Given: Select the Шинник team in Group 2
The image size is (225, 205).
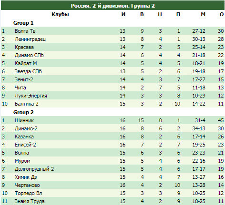Looking at the screenshot, I should coord(24,120).
